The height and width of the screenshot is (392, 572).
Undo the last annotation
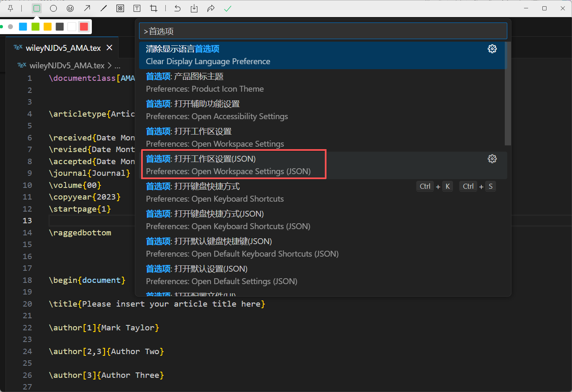[x=177, y=8]
